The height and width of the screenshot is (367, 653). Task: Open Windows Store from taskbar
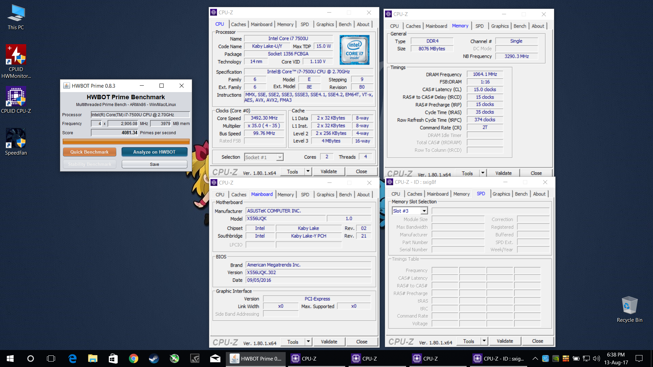pyautogui.click(x=113, y=359)
